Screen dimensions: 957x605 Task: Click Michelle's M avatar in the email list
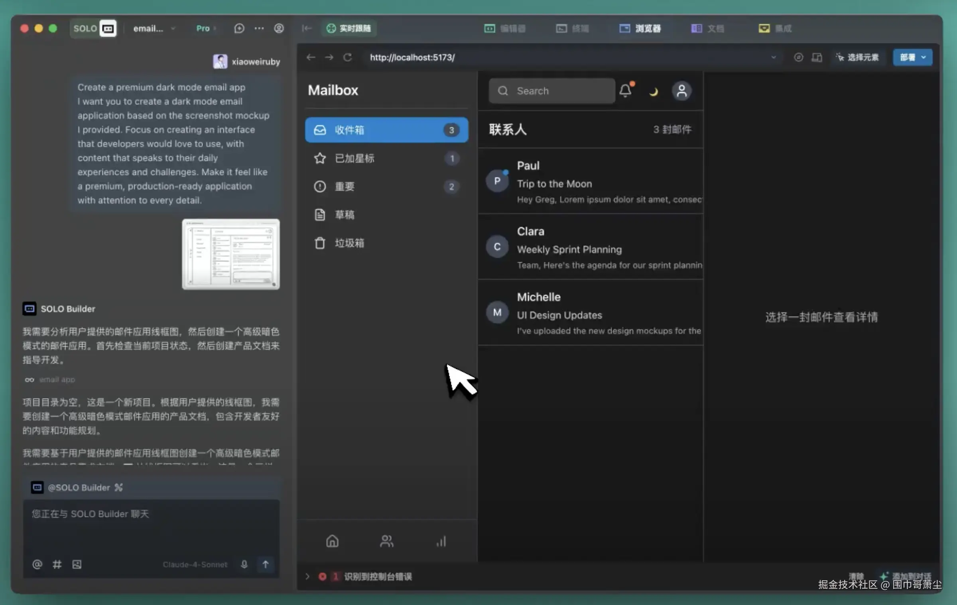497,312
